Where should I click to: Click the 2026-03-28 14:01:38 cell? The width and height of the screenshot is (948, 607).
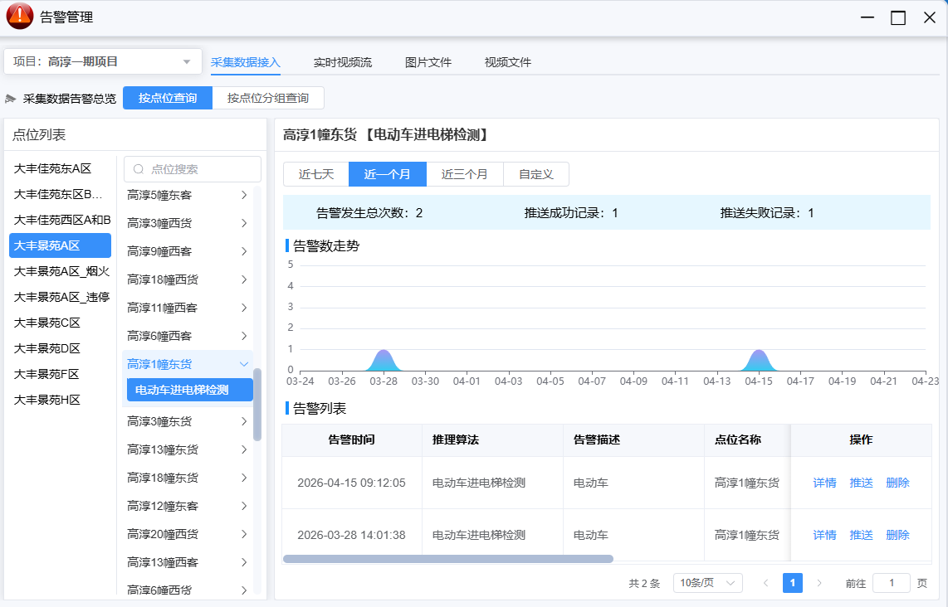pos(351,535)
